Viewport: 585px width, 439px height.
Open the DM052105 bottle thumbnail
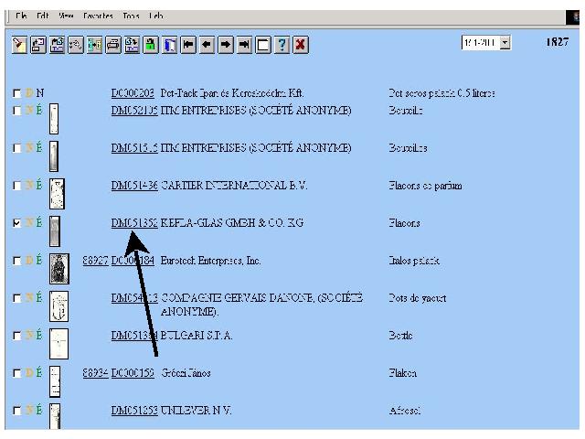tap(54, 119)
